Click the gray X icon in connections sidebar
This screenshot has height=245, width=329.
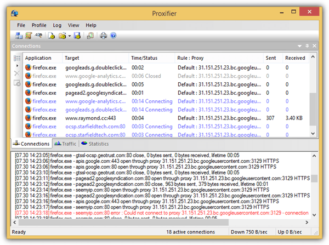[x=17, y=73]
